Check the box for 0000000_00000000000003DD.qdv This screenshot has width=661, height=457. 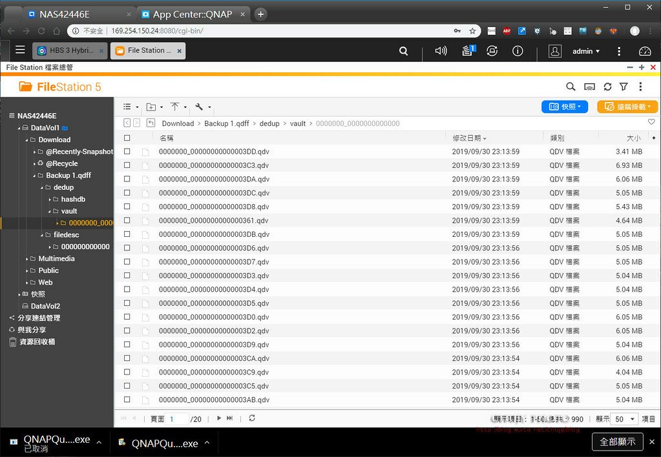tap(127, 151)
